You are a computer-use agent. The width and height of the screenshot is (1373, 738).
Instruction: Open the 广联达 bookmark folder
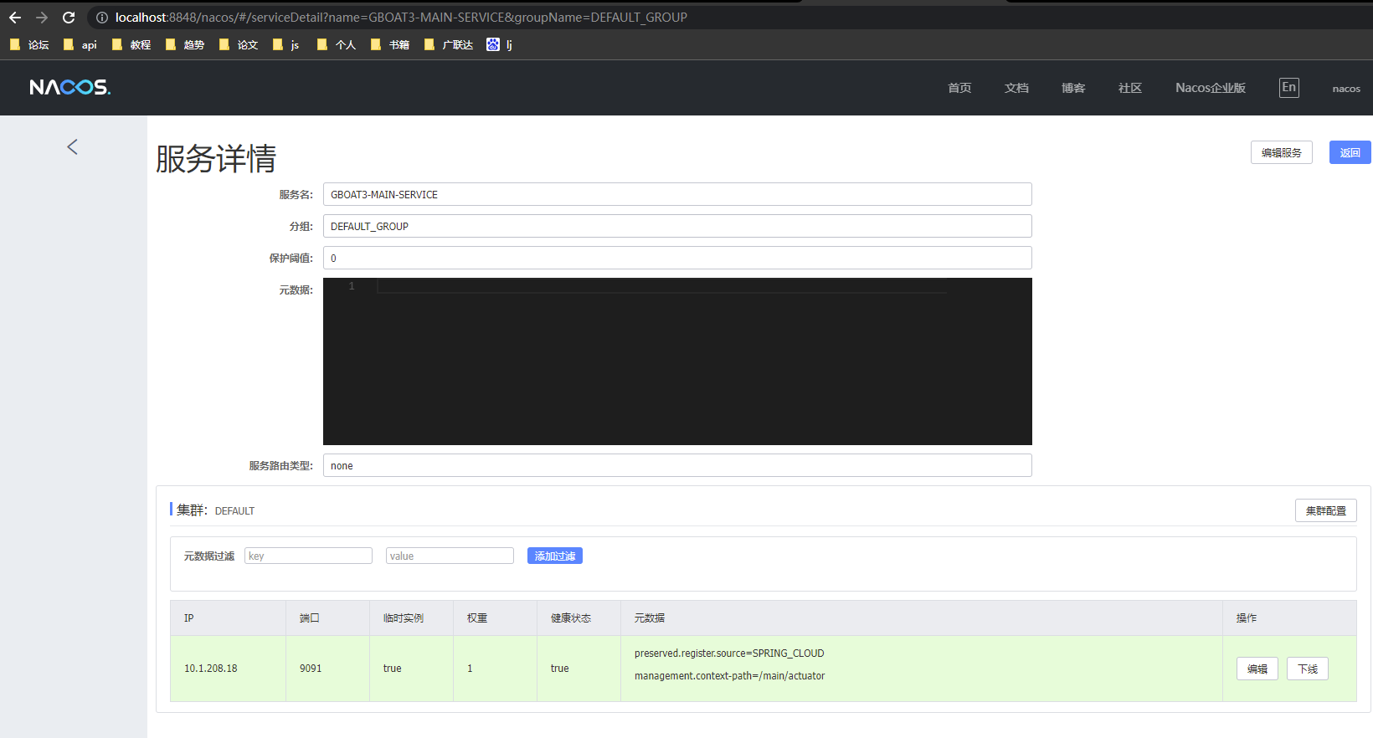(x=449, y=45)
